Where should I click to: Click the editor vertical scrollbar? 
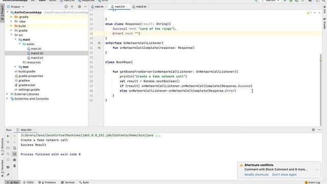[x=320, y=90]
